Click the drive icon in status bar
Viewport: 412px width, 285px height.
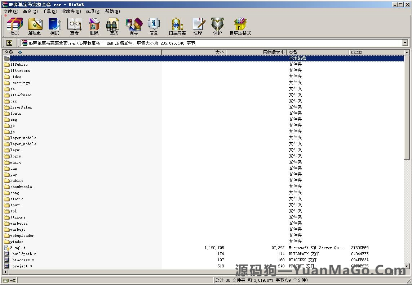[5, 280]
